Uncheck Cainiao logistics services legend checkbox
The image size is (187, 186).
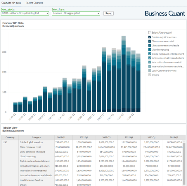point(150,37)
